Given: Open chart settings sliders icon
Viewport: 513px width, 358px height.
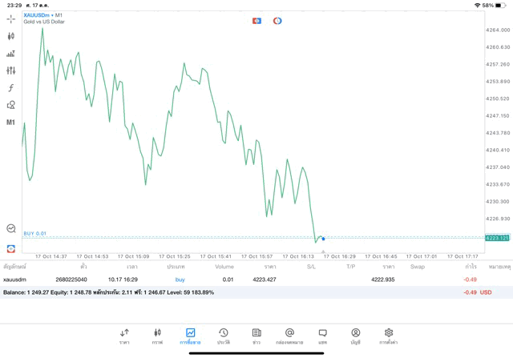Looking at the screenshot, I should (11, 70).
